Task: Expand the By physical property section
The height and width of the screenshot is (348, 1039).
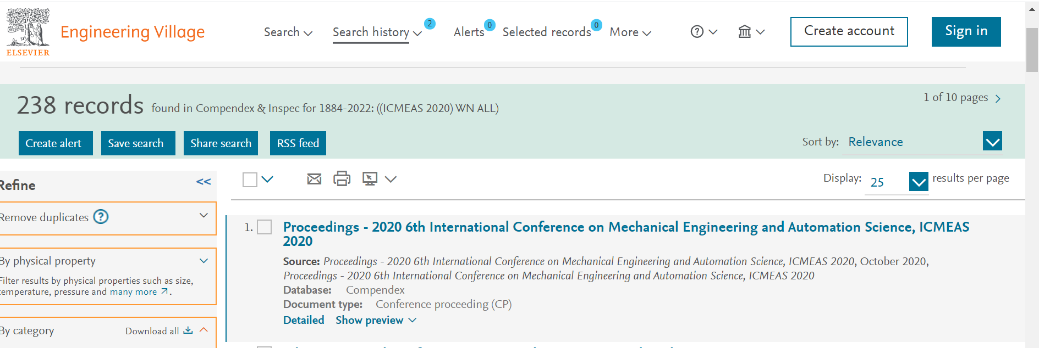Action: (x=204, y=261)
